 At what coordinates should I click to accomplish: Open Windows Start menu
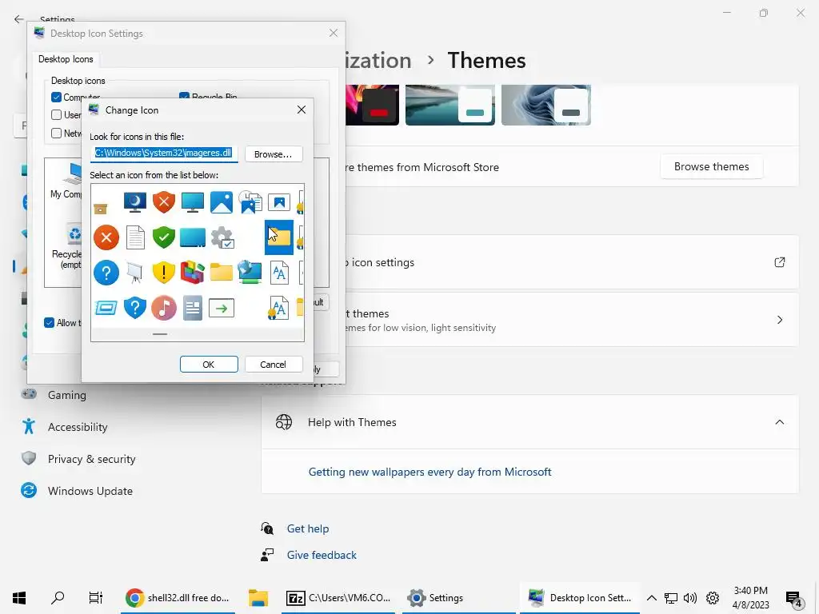coord(19,598)
